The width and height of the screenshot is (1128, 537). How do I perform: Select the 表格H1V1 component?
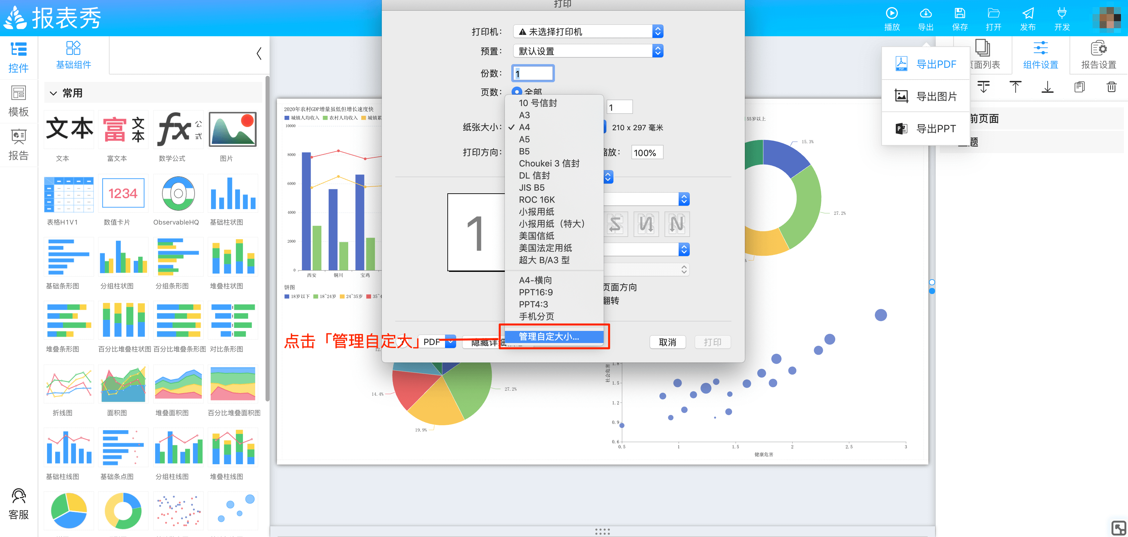69,193
